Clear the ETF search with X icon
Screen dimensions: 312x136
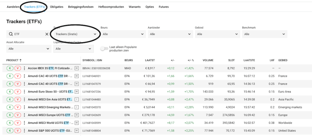click(47, 34)
